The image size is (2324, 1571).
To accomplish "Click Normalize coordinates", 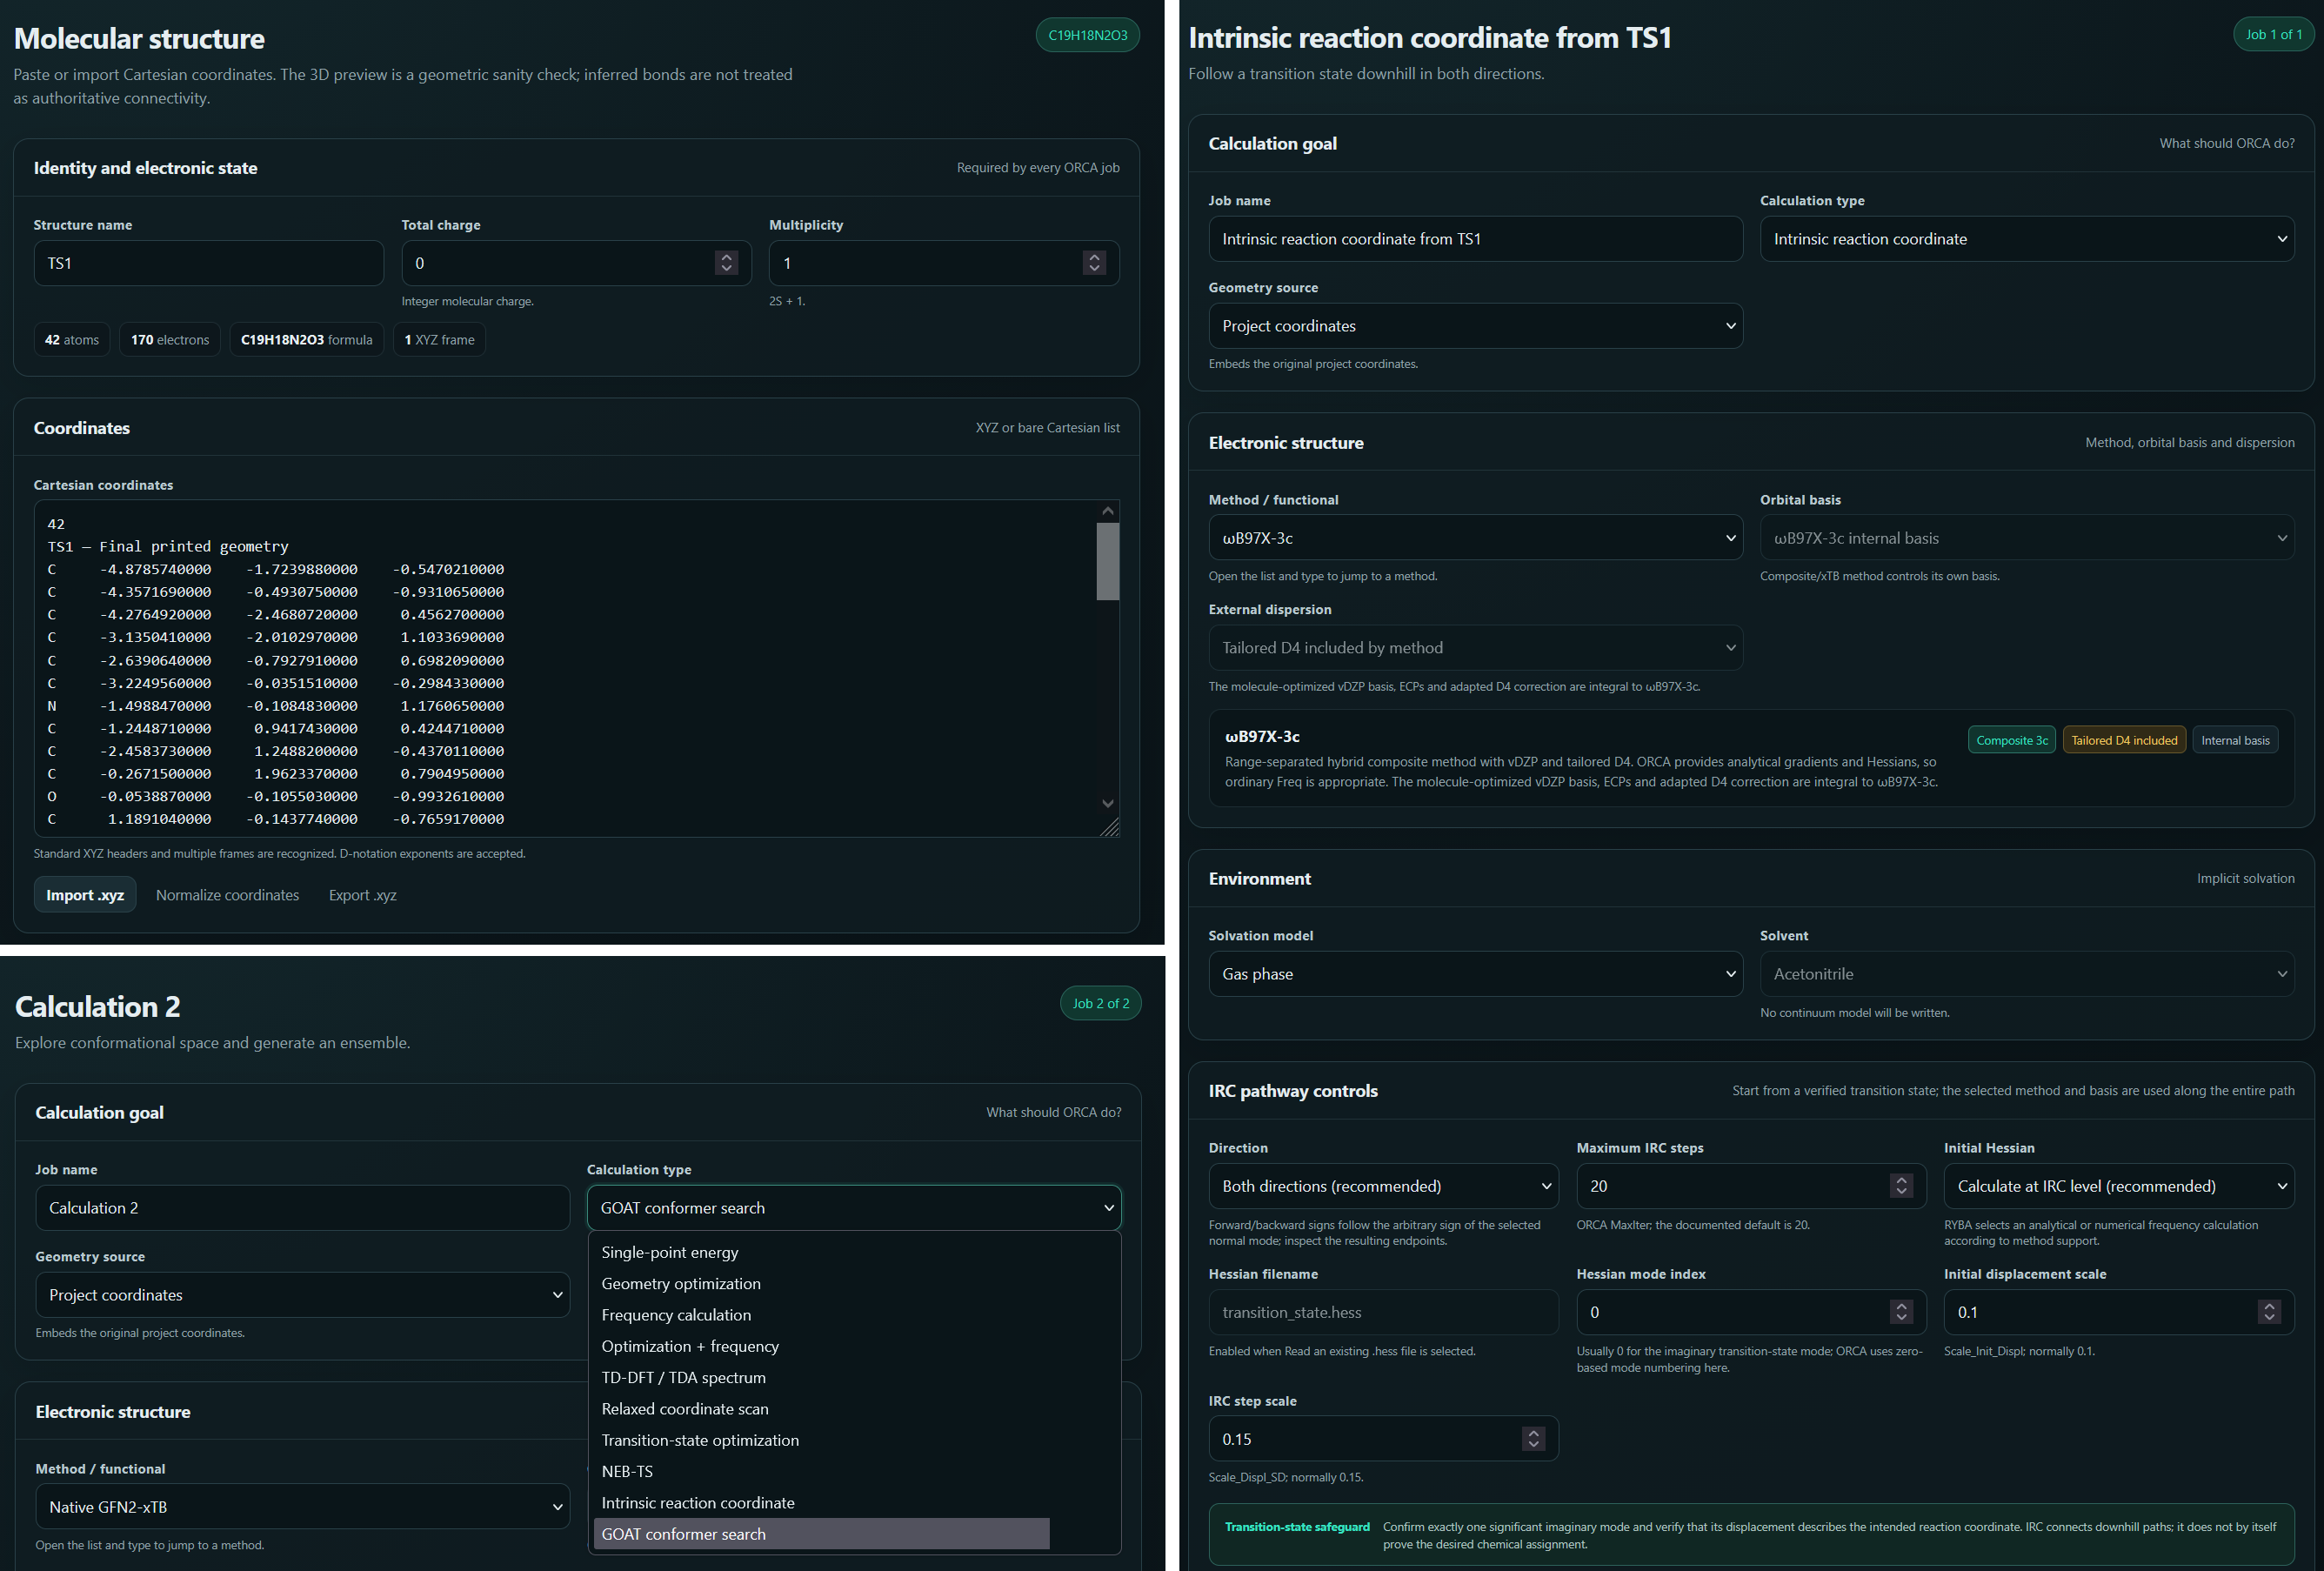I will point(227,895).
